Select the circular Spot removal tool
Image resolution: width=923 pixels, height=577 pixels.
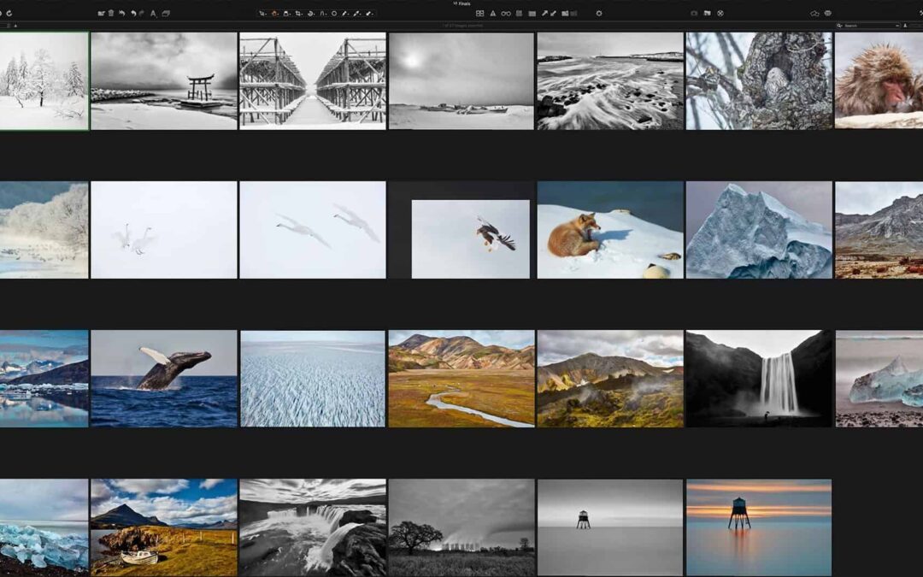coord(334,13)
